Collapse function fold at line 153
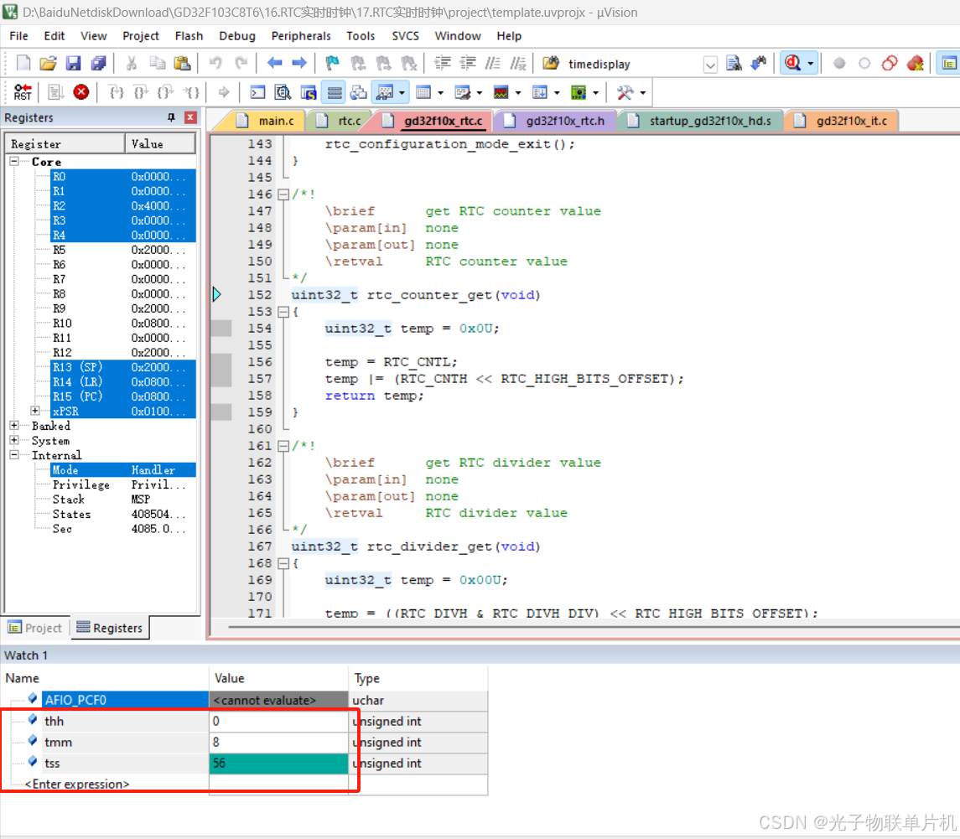 (x=283, y=312)
